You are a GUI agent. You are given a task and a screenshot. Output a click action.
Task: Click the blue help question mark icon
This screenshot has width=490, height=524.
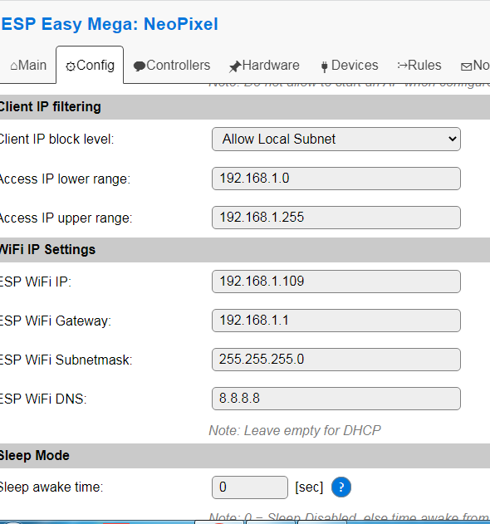tap(341, 487)
